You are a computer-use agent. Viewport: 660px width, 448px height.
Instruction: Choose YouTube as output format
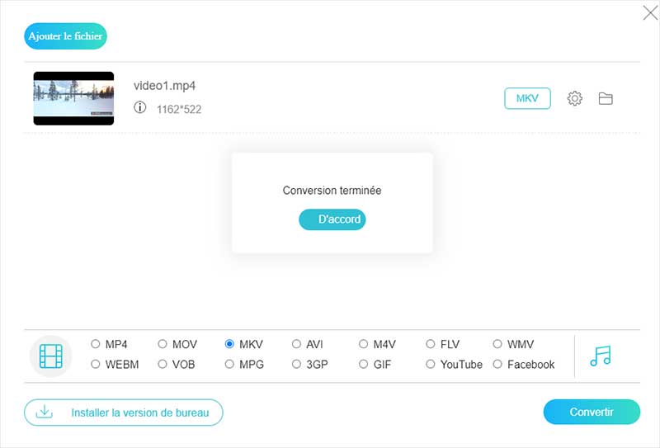pyautogui.click(x=431, y=364)
